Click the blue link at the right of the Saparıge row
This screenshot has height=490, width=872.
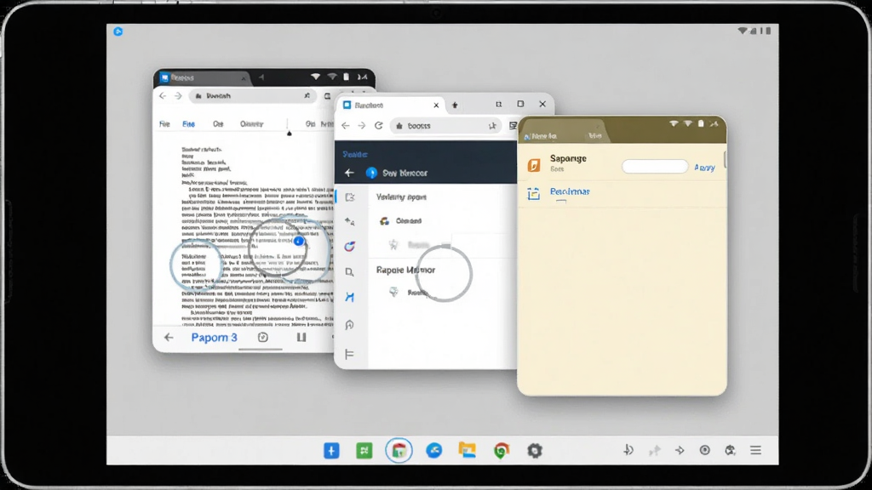pos(704,168)
